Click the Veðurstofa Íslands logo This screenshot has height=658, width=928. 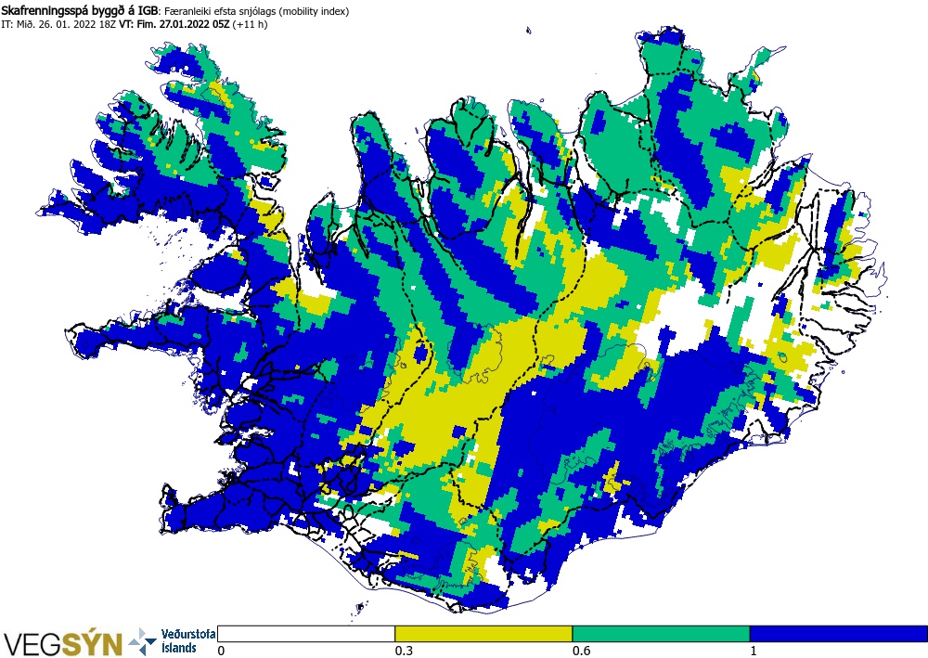[172, 641]
